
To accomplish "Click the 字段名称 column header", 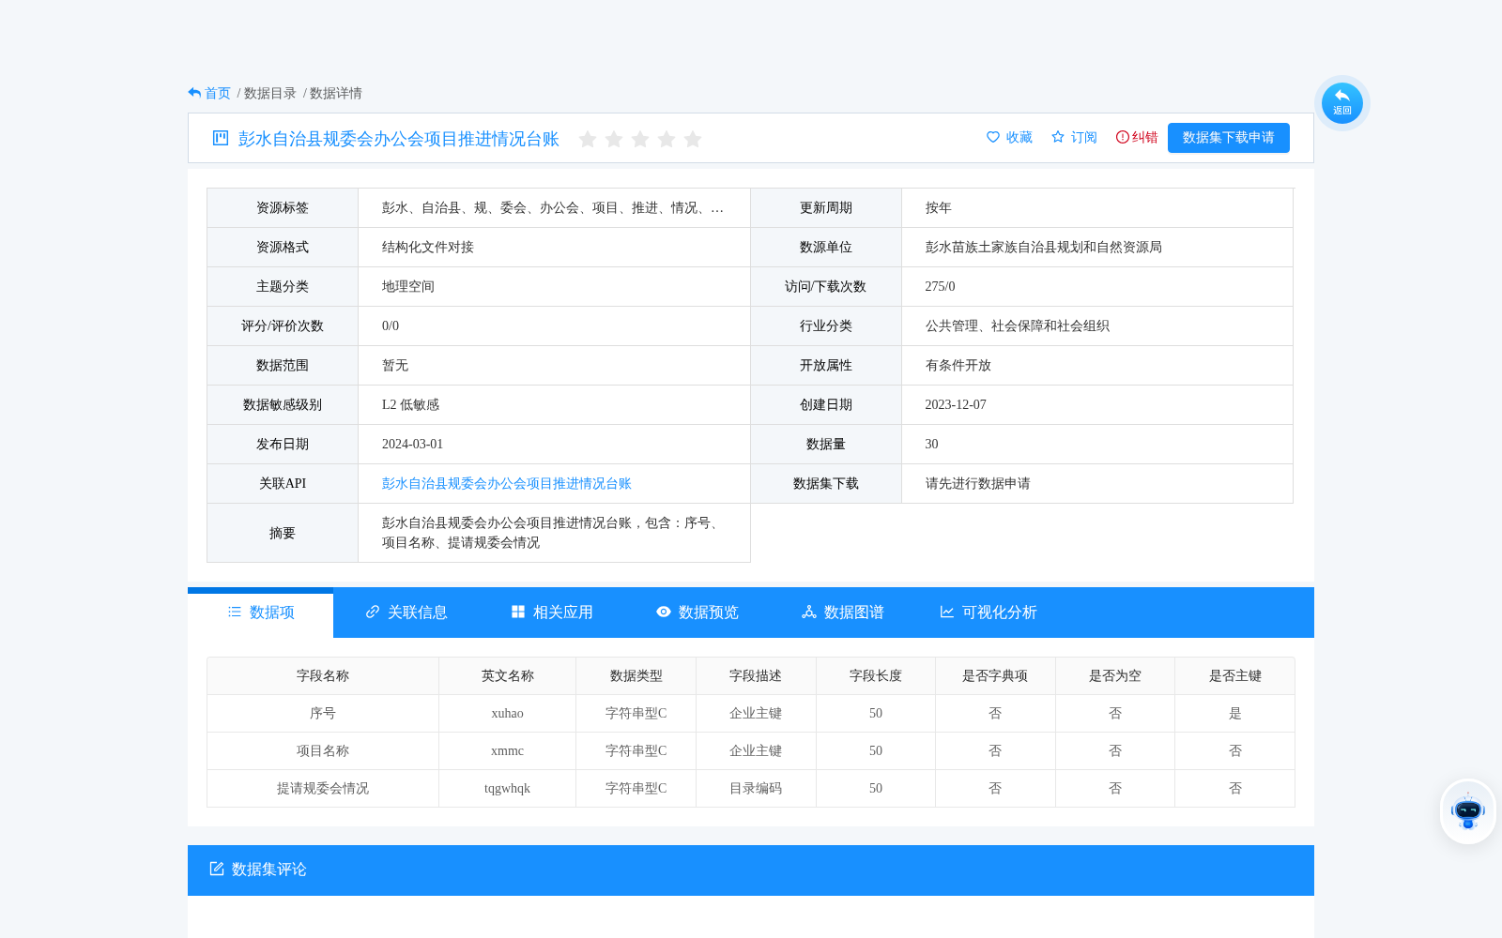I will click(323, 676).
